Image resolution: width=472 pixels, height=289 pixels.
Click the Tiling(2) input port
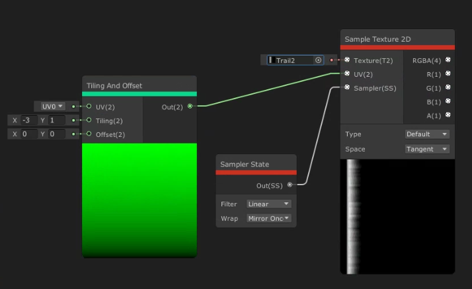[89, 120]
